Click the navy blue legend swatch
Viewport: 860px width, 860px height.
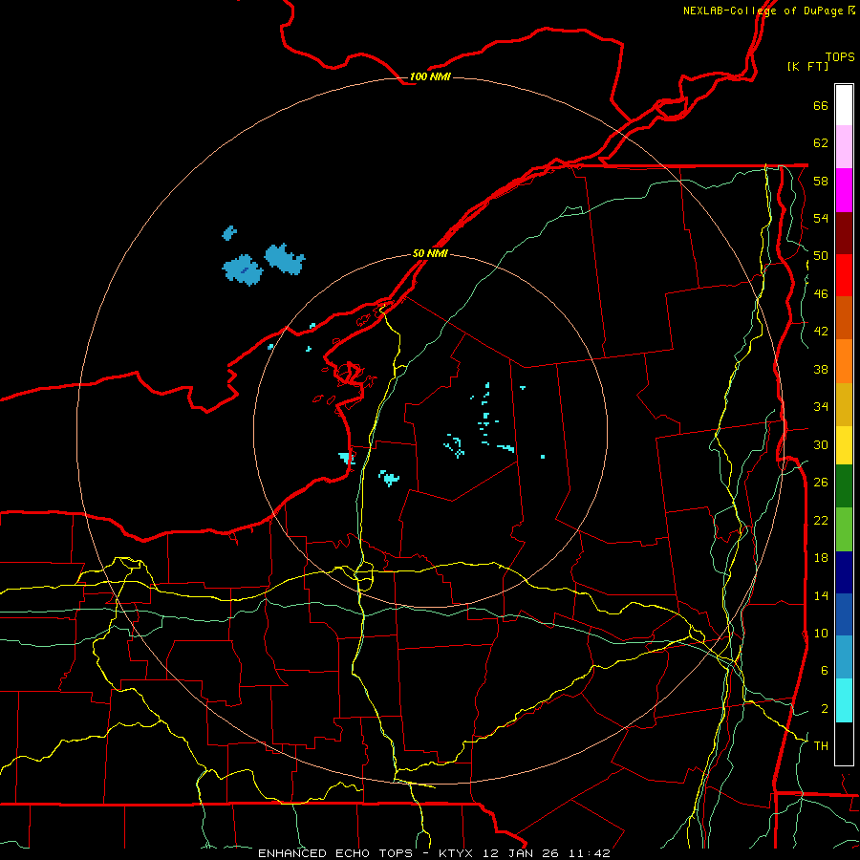pos(844,572)
